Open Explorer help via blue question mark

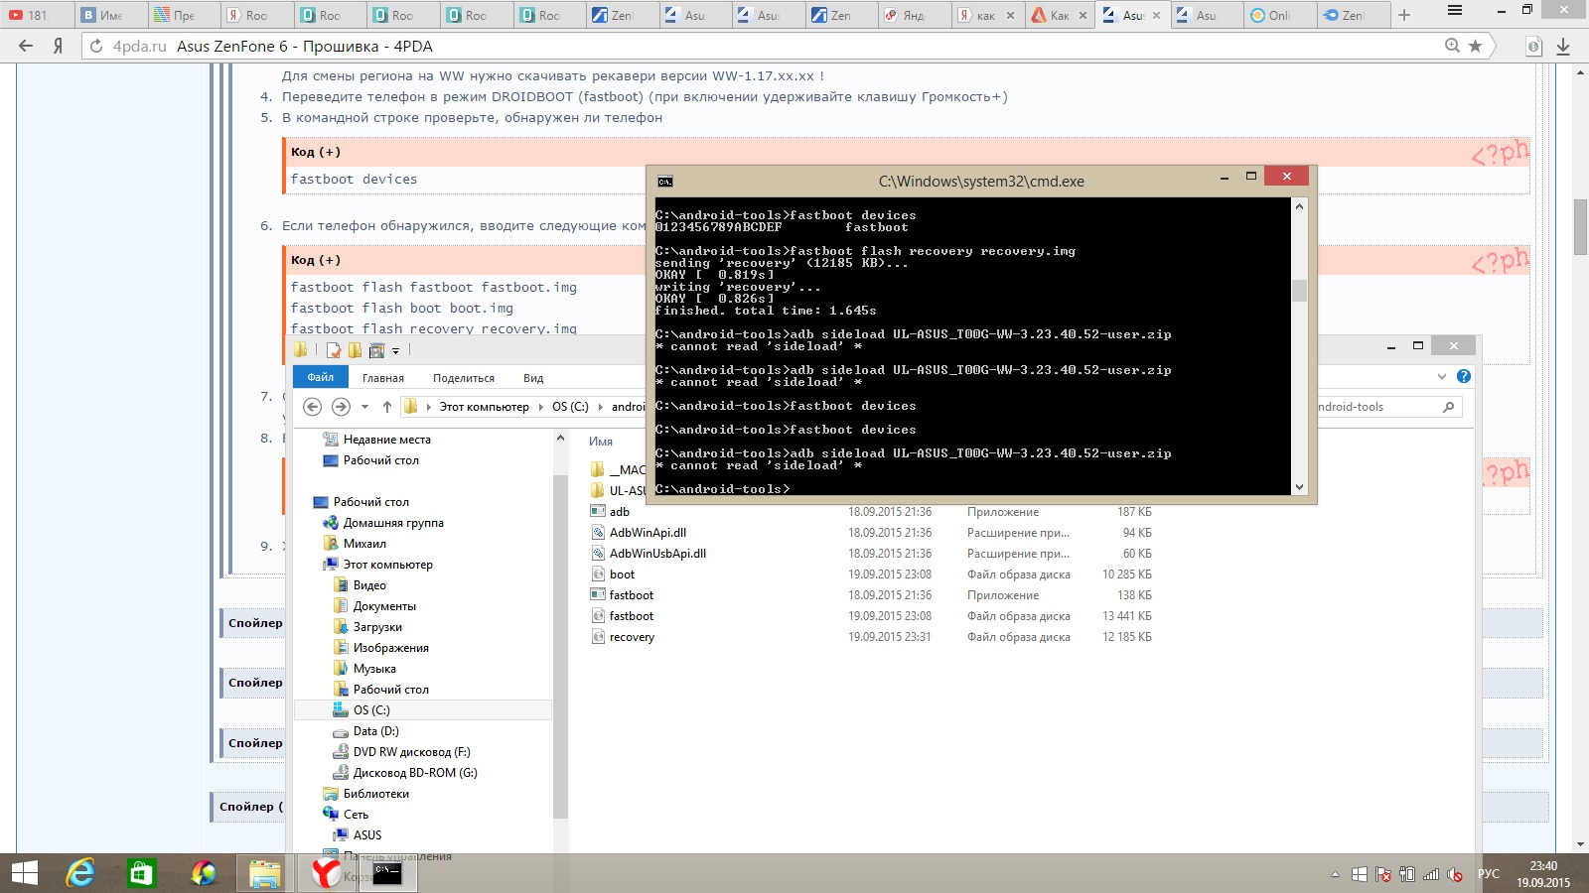[x=1463, y=376]
